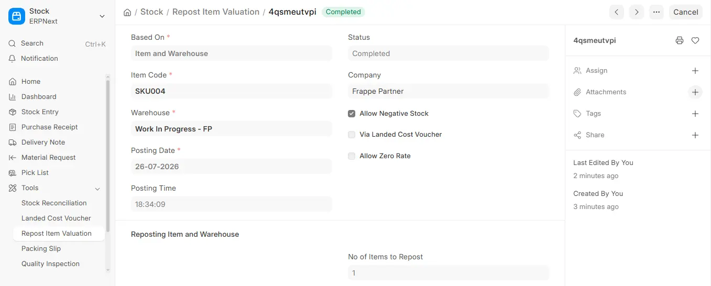Open Landed Cost Voucher in sidebar
Viewport: 711px width, 286px height.
(56, 218)
